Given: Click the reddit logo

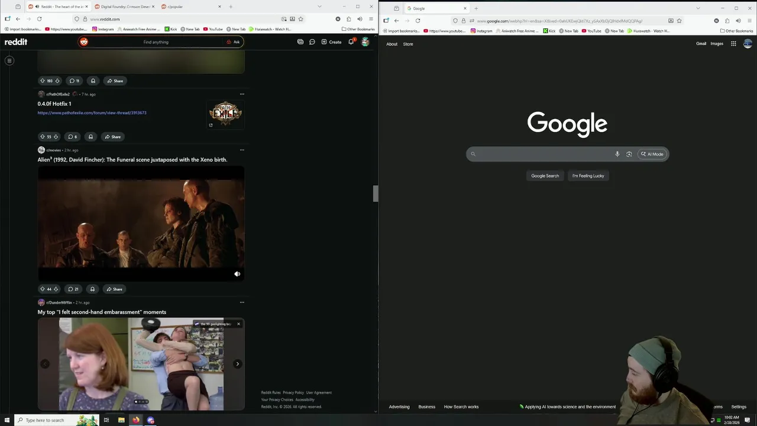Looking at the screenshot, I should coord(16,42).
